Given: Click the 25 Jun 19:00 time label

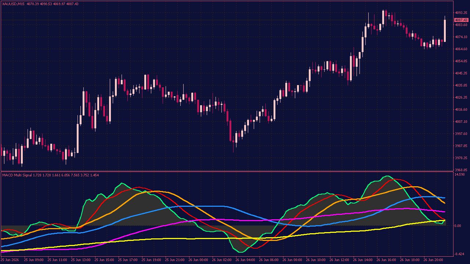Looking at the screenshot, I should (151, 260).
